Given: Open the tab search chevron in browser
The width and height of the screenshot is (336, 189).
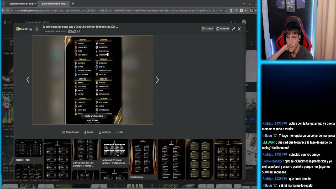Looking at the screenshot, I should coord(3,4).
